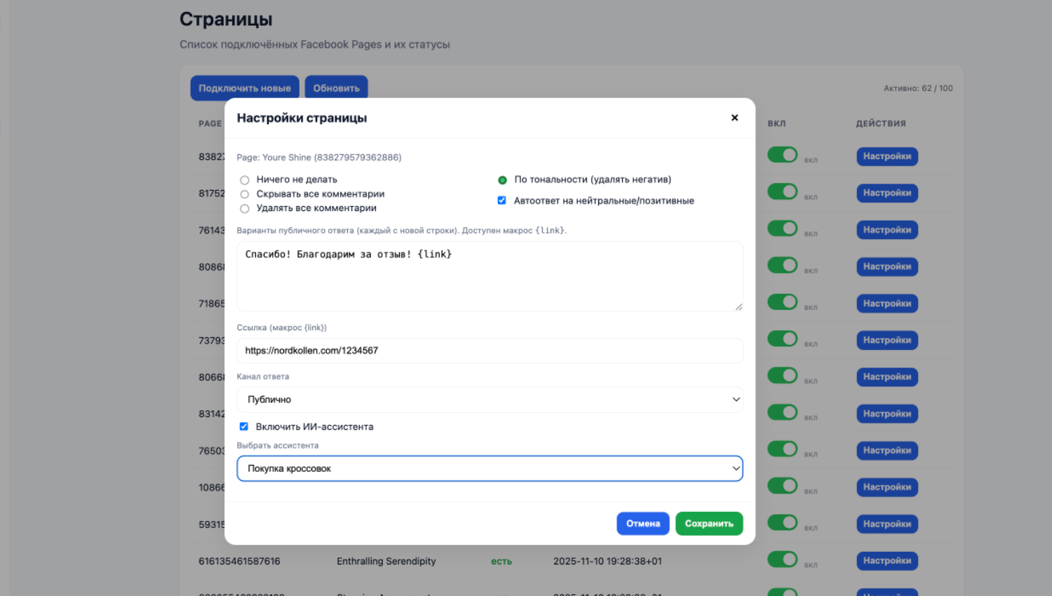Disable the switch for Enthralling Serendipity row
Screen dimensions: 1052x596
coord(782,560)
